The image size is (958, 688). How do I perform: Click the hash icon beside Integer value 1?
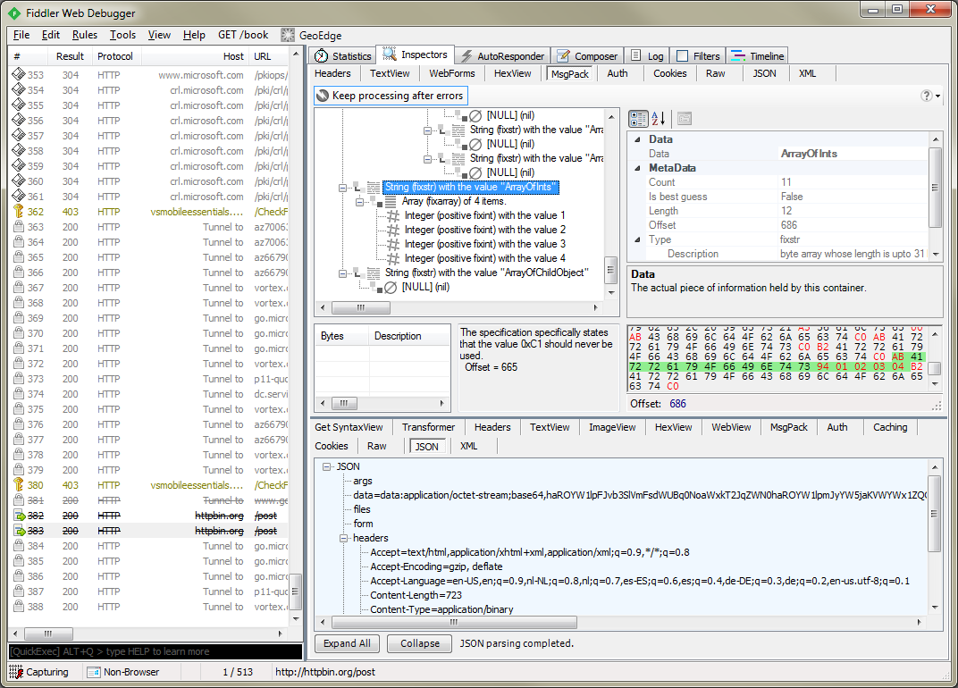click(393, 215)
